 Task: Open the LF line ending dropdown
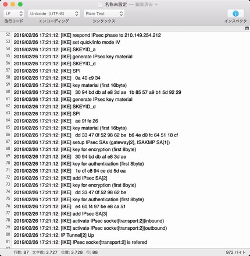pyautogui.click(x=14, y=13)
